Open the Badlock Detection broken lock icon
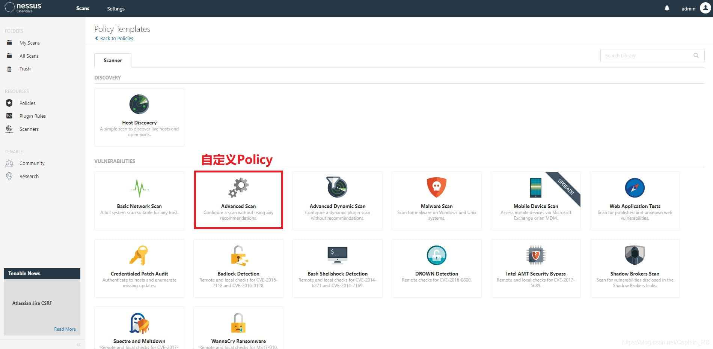The width and height of the screenshot is (713, 349). pos(239,255)
